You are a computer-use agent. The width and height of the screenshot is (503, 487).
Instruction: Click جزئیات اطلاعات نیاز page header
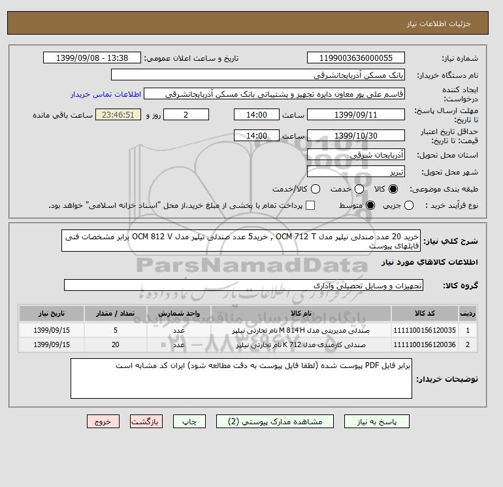(438, 24)
